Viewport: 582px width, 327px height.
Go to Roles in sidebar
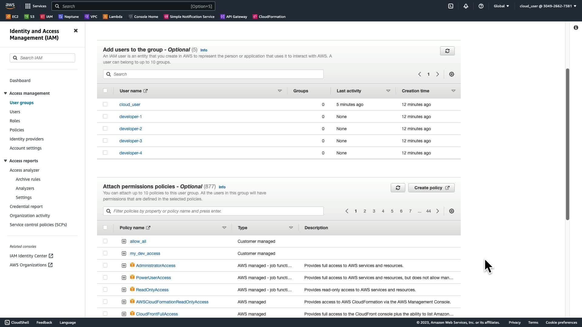click(x=15, y=121)
